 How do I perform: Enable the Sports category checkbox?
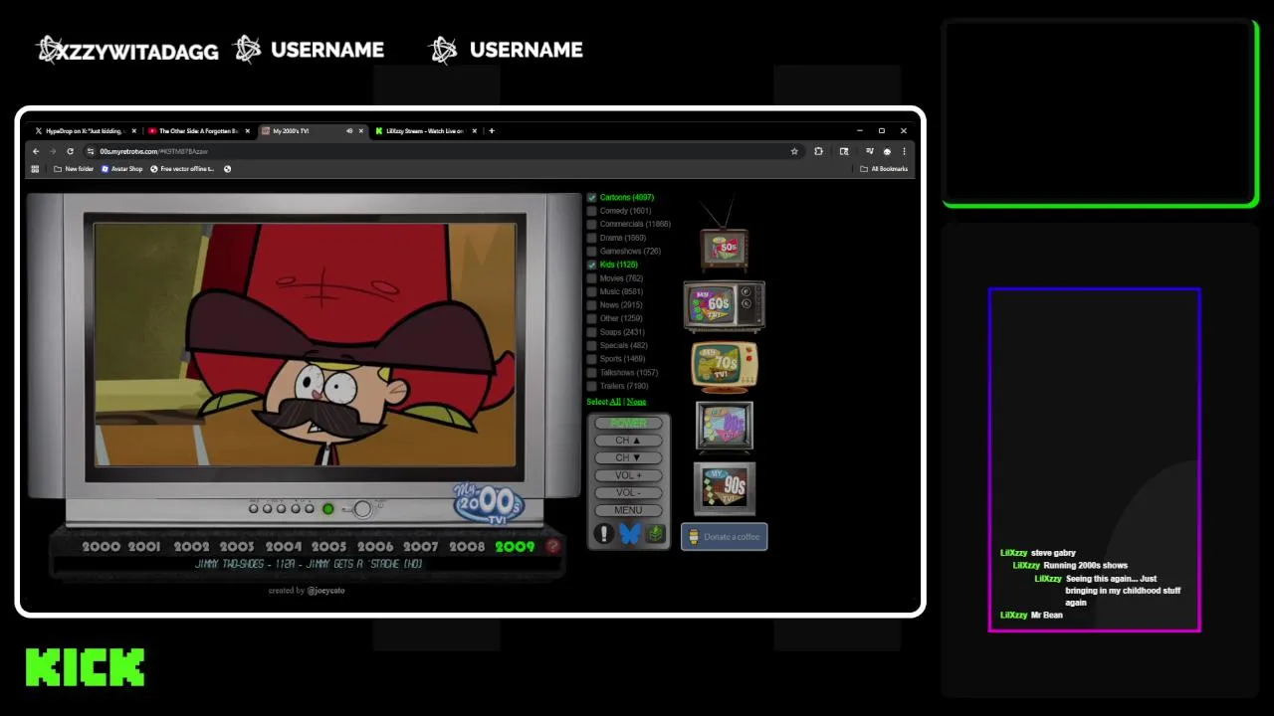pyautogui.click(x=591, y=359)
